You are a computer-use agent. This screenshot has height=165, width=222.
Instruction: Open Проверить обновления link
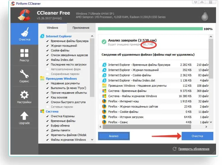pos(194,149)
